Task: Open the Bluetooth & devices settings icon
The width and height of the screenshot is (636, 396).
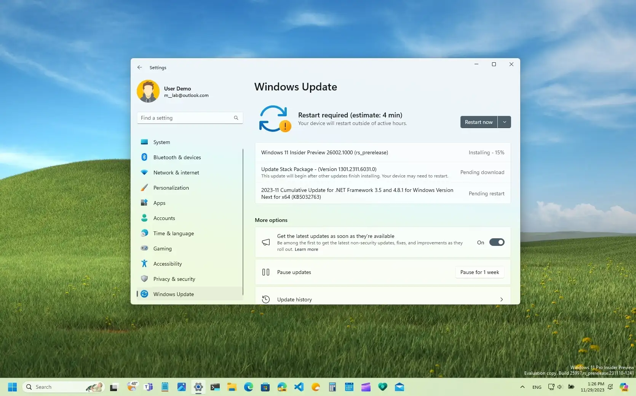Action: tap(145, 157)
